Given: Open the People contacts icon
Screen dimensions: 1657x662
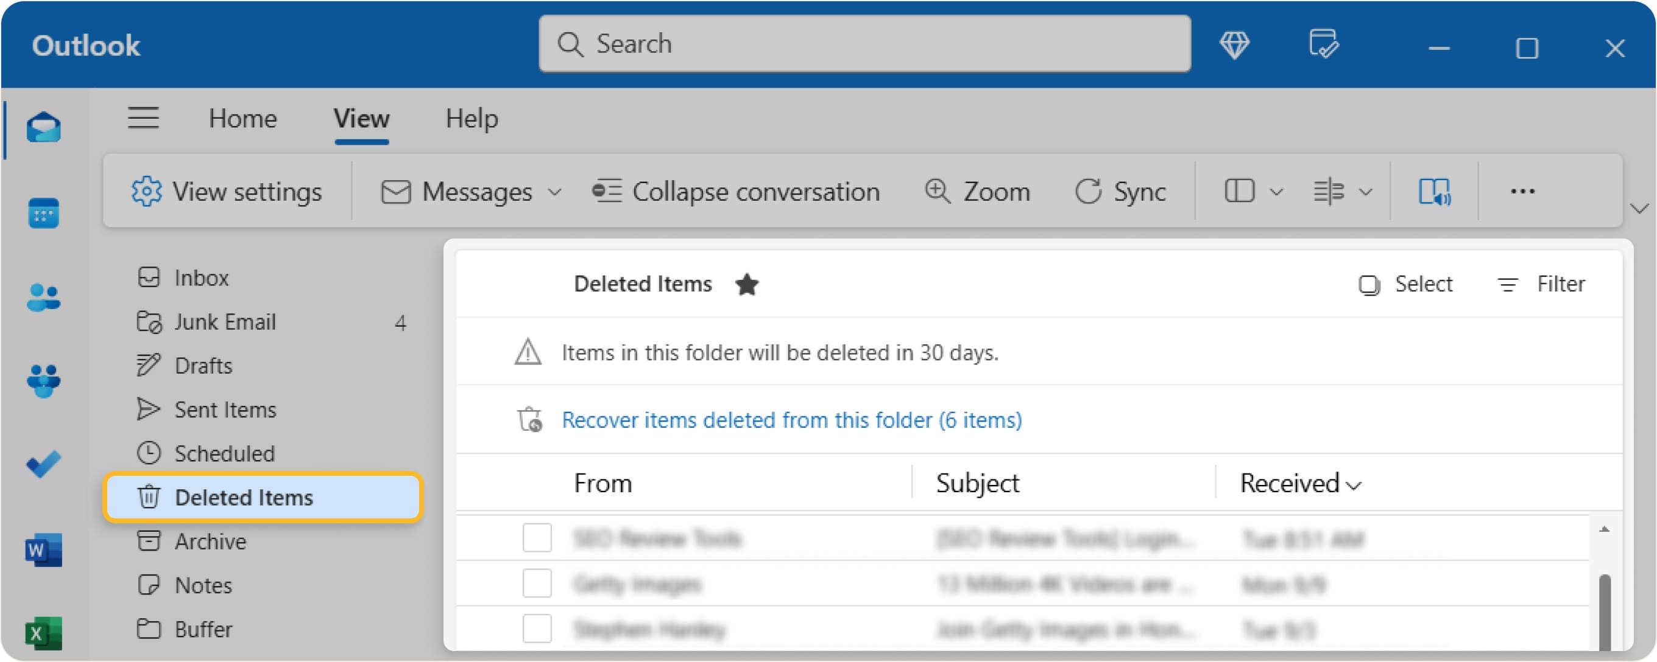Looking at the screenshot, I should 44,298.
